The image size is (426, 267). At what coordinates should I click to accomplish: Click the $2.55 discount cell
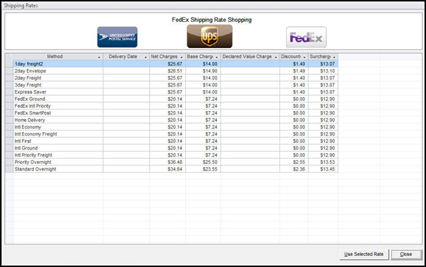(294, 162)
